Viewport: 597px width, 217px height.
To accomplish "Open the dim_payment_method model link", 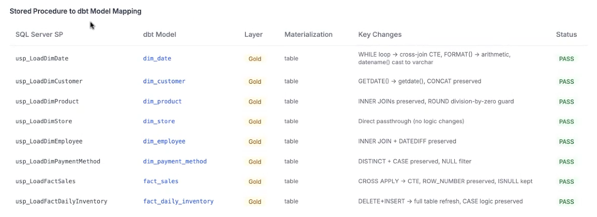I will coord(175,161).
